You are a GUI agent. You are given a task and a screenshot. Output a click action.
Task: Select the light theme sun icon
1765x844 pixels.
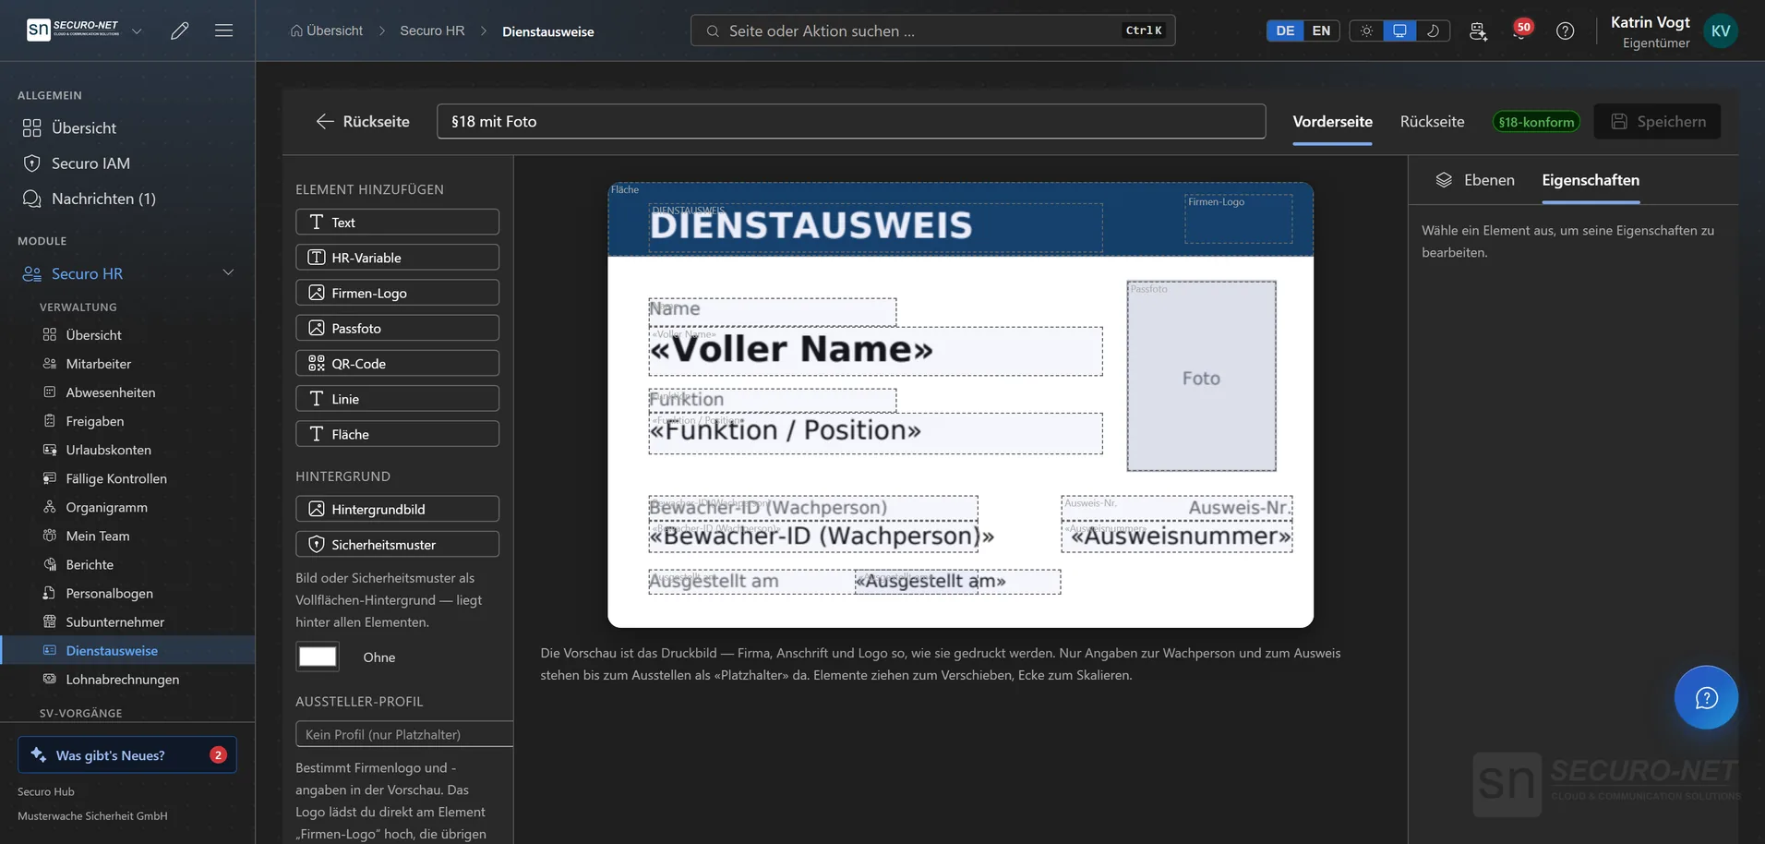coord(1366,30)
